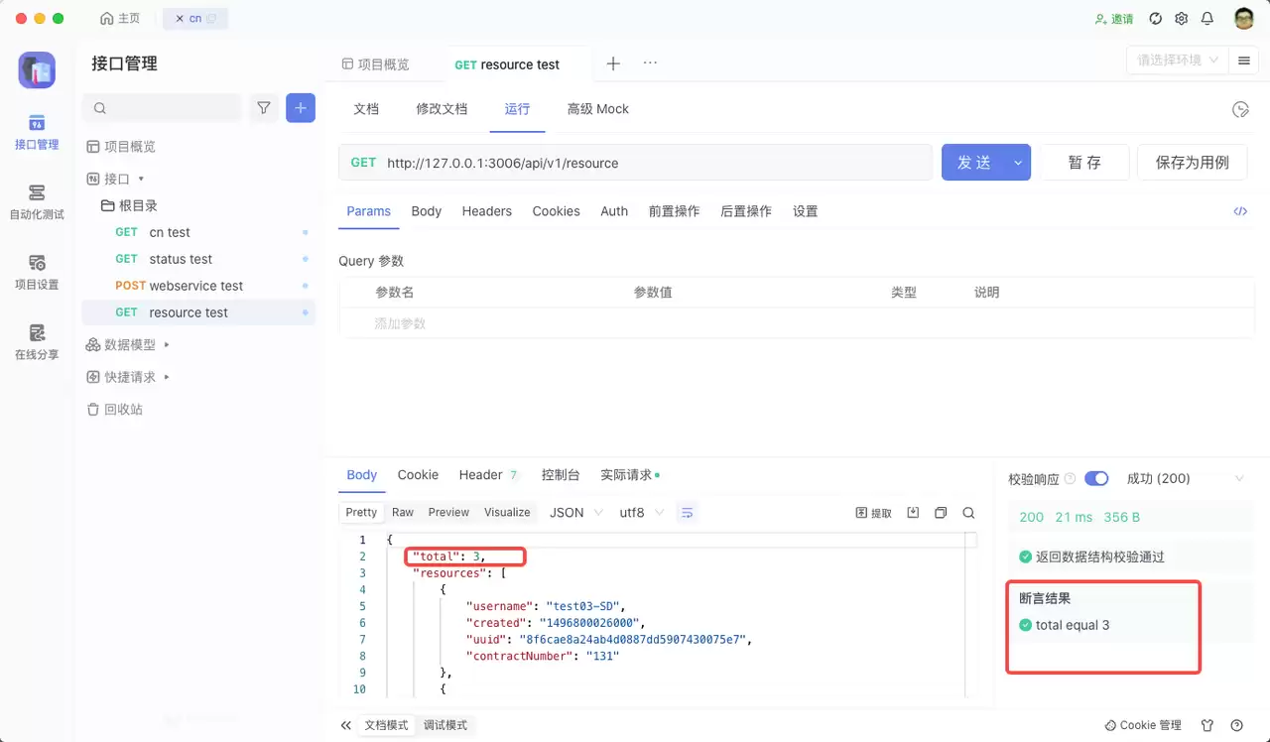Click the refresh sync icon in the title bar

point(1155,18)
